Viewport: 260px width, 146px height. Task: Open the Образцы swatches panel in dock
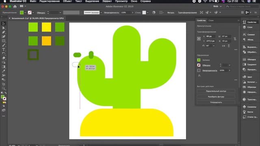point(250,87)
